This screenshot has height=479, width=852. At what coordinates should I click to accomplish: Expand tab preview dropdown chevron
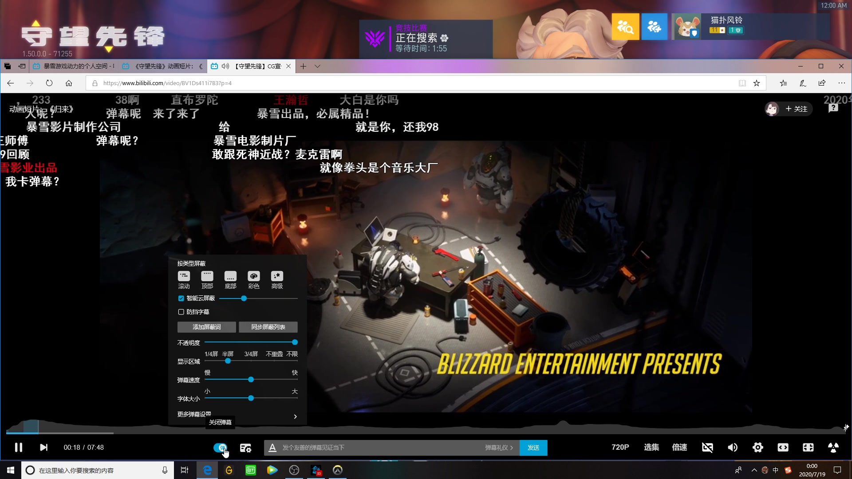click(x=317, y=66)
